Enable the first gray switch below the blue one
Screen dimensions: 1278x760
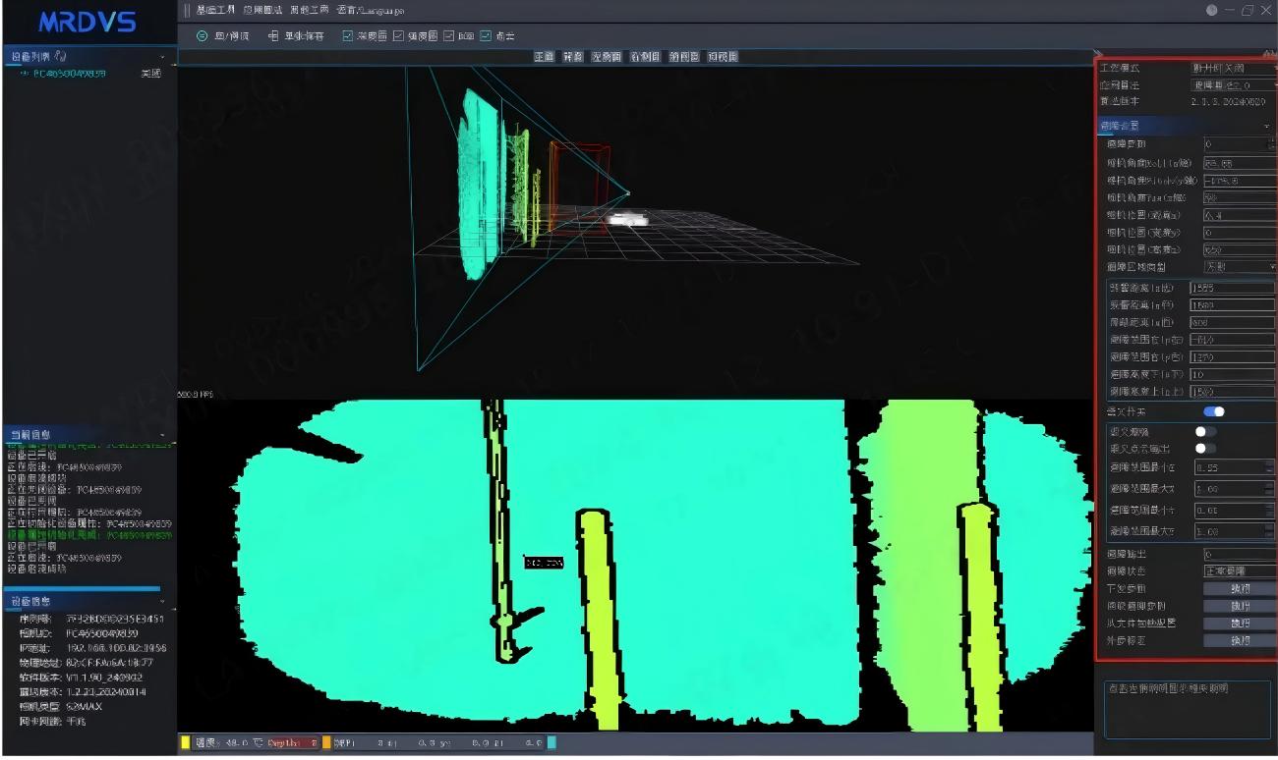pyautogui.click(x=1205, y=431)
